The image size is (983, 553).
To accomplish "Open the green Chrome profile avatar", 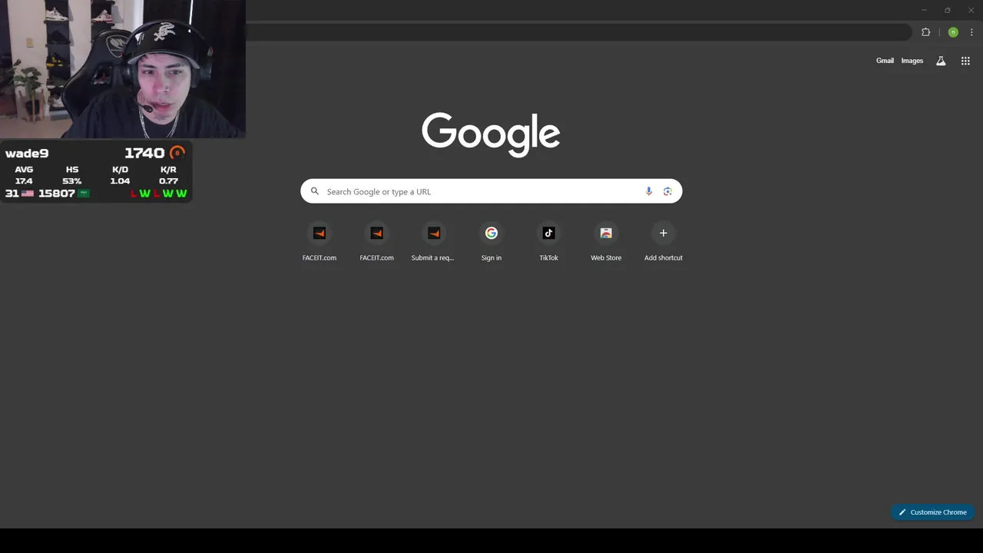I will tap(953, 32).
